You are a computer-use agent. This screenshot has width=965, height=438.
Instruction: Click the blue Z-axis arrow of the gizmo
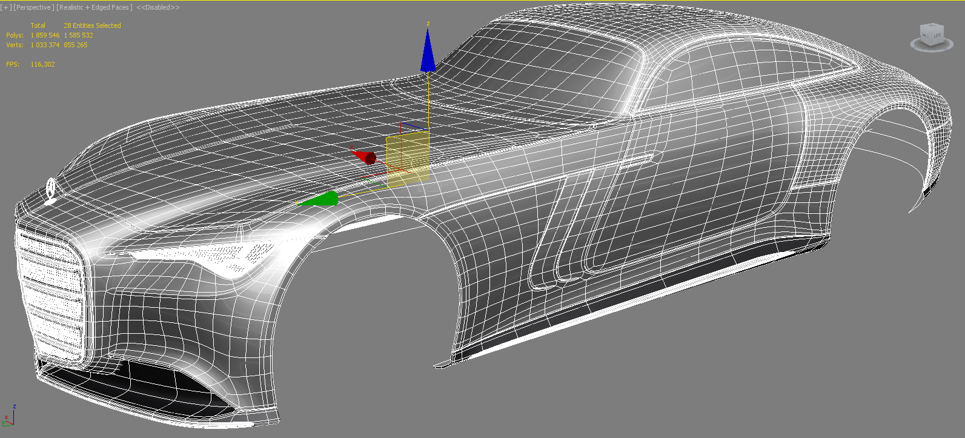(x=428, y=53)
